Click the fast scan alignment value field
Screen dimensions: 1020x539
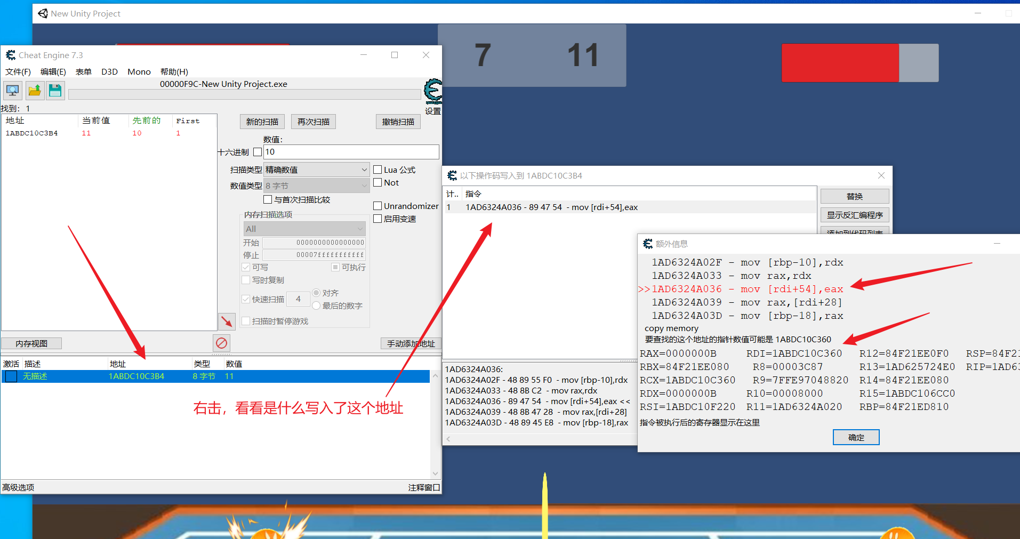click(x=298, y=299)
